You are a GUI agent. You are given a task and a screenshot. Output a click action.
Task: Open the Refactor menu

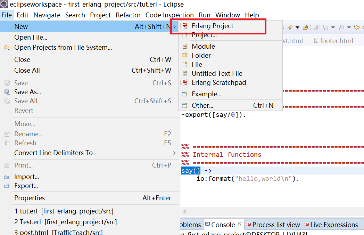128,15
